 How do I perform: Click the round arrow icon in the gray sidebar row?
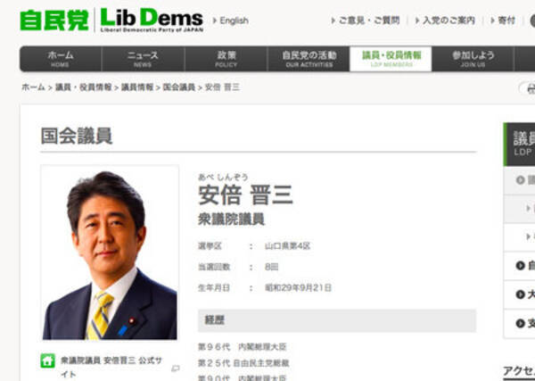(520, 180)
